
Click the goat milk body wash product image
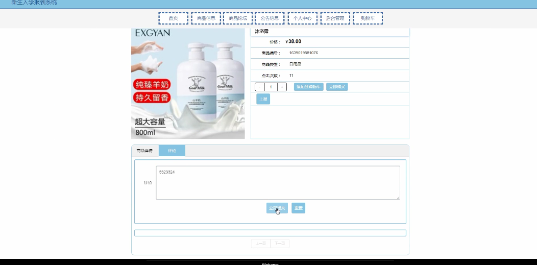(188, 84)
